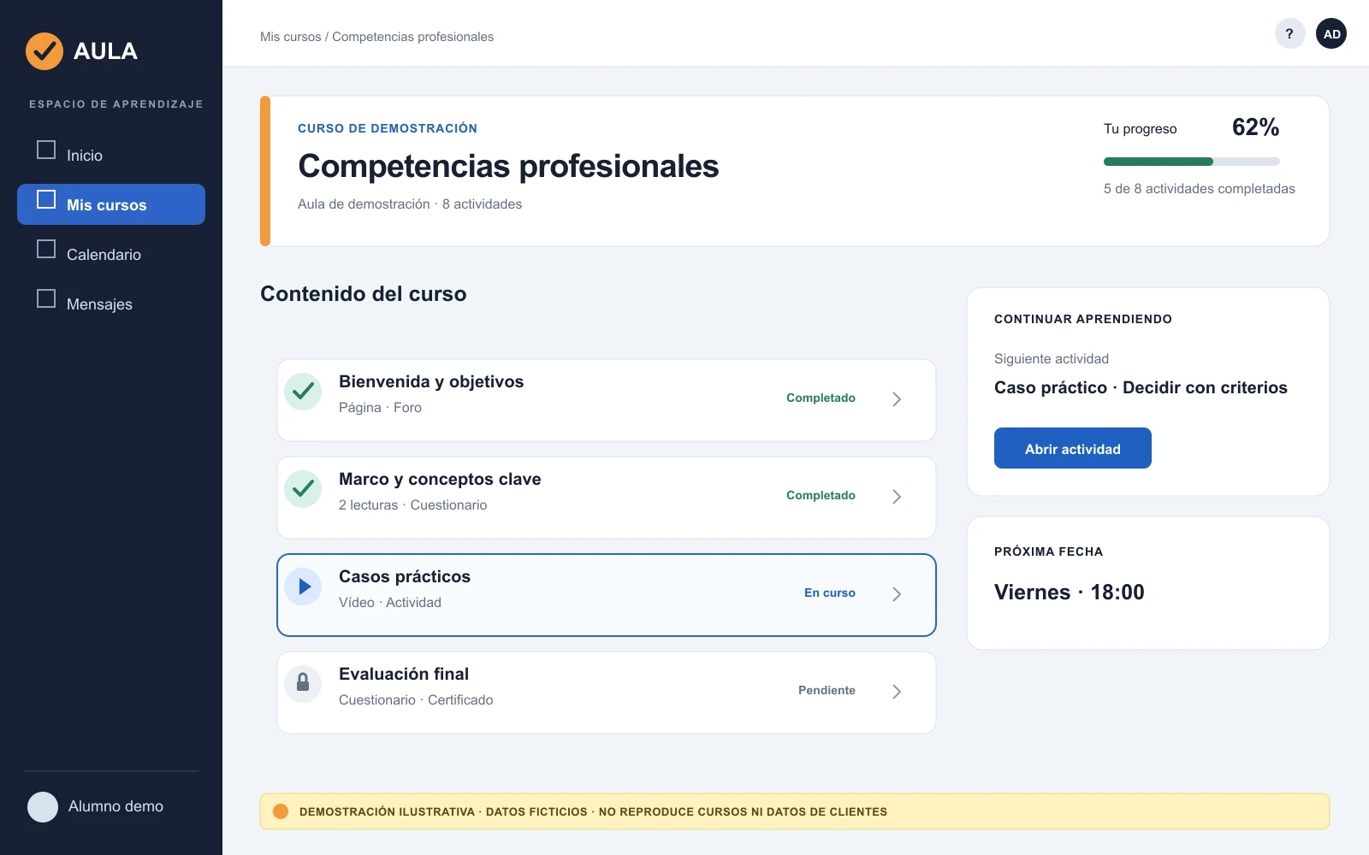
Task: Open the Marco y conceptos clave title
Action: [440, 479]
